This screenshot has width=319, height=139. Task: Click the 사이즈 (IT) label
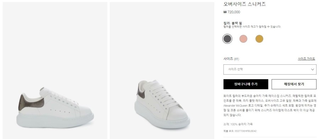coord(231,59)
